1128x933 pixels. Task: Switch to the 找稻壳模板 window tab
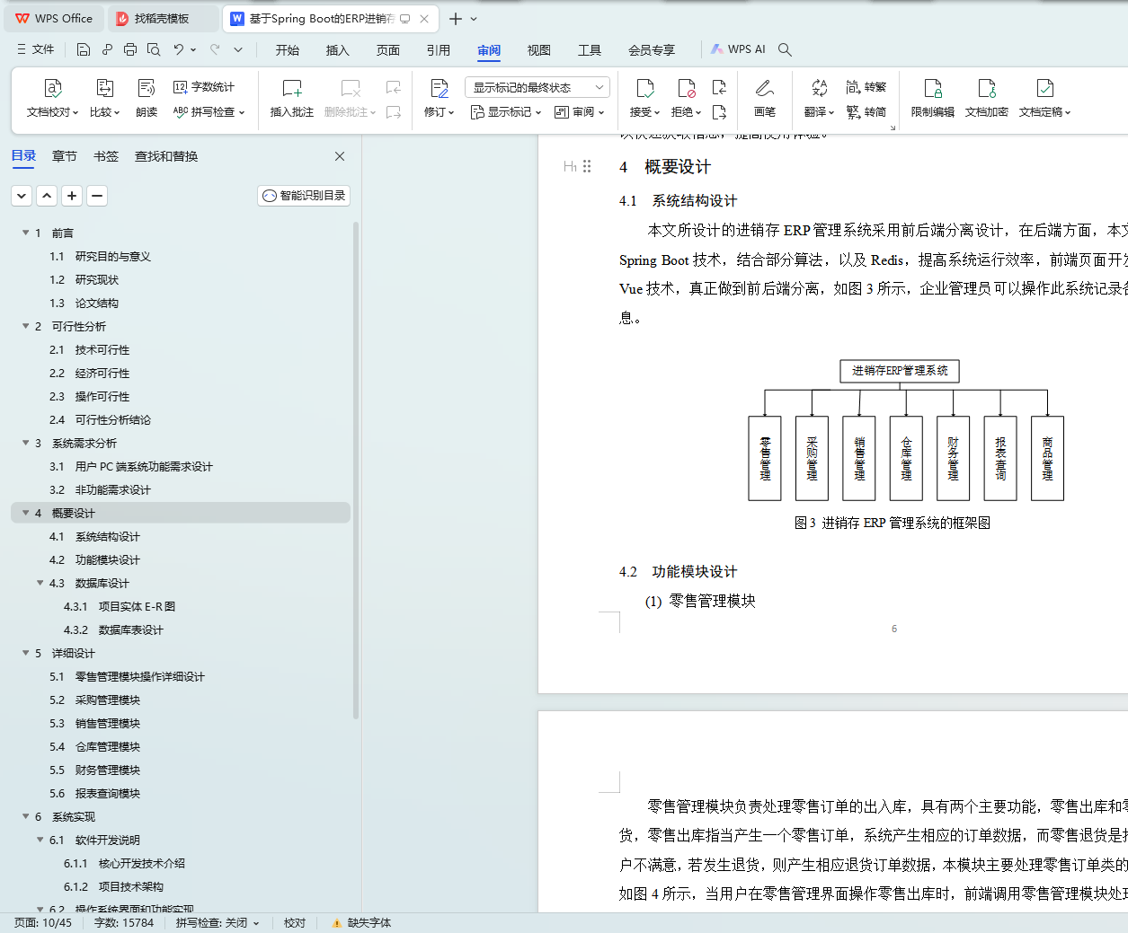pos(162,18)
